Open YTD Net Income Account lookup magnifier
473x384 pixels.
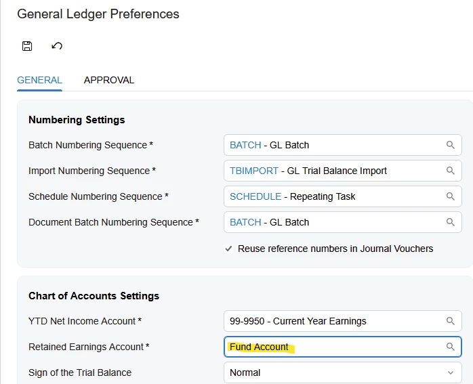pos(451,321)
